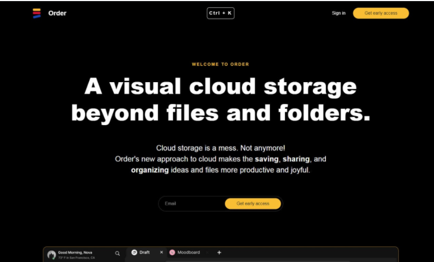Close the Draft tab
This screenshot has height=262, width=434.
point(161,253)
